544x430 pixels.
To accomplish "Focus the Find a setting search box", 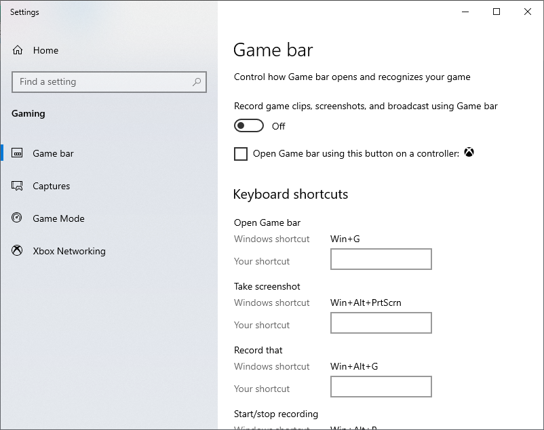I will [109, 82].
